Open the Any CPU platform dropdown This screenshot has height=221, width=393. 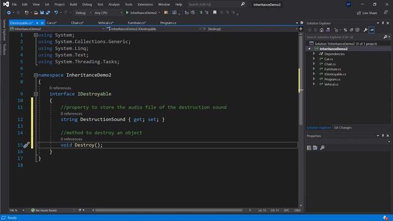click(108, 13)
